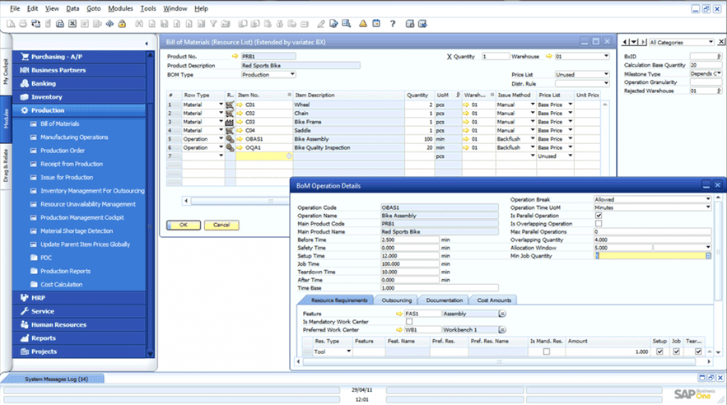Image resolution: width=727 pixels, height=405 pixels.
Task: Toggle the Job checkbox in Tool row
Action: [677, 351]
